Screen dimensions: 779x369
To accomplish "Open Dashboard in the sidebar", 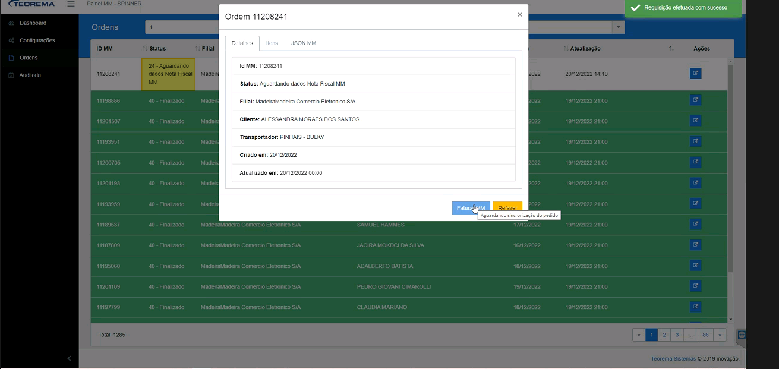I will (33, 23).
